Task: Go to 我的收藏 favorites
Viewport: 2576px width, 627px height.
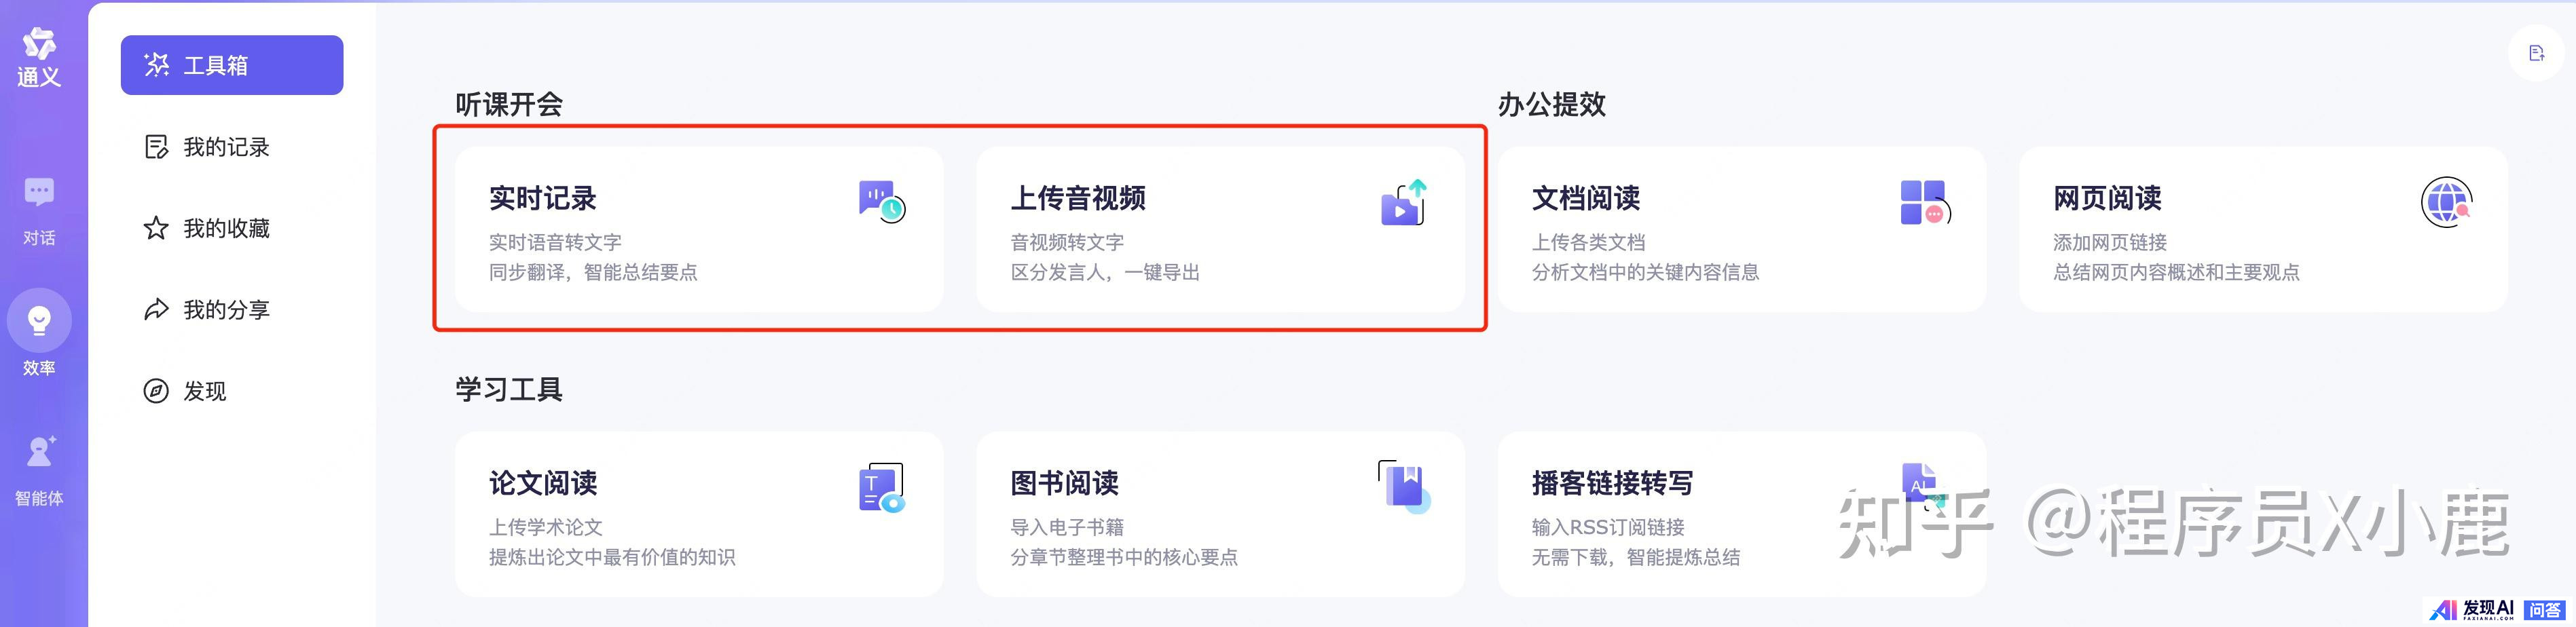Action: tap(226, 229)
